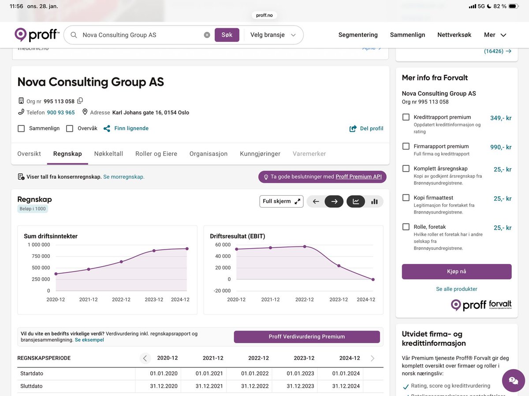Open the Velg bransje dropdown
This screenshot has height=396, width=529.
tap(273, 35)
